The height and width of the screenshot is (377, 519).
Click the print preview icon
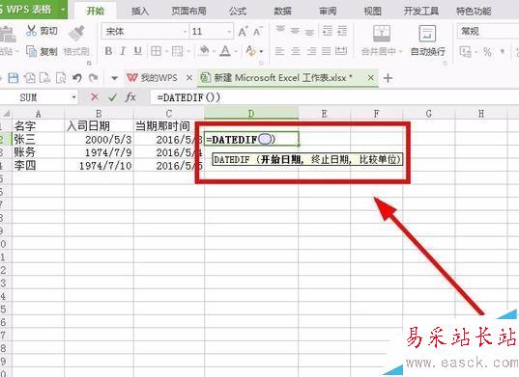61,78
